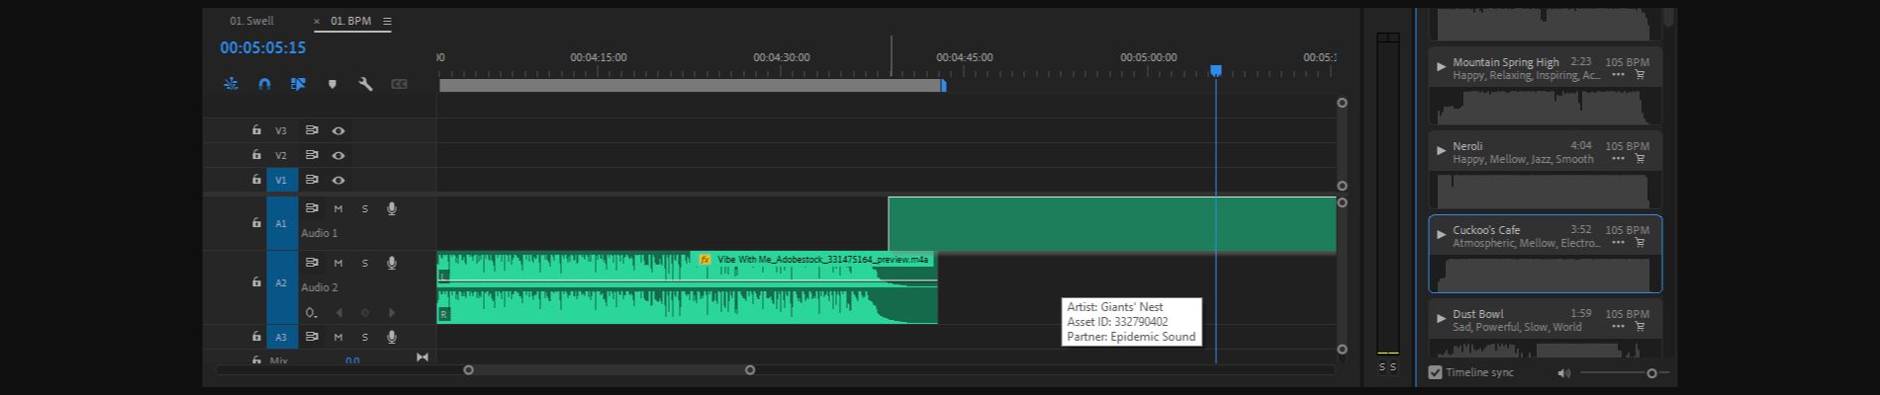
Task: License Mountain Spring High via cart icon
Action: (x=1640, y=75)
